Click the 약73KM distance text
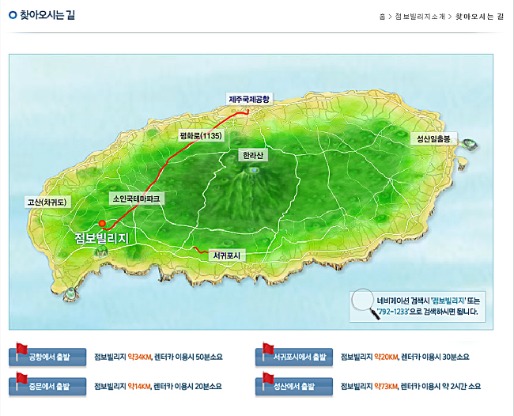The height and width of the screenshot is (416, 514). point(386,386)
